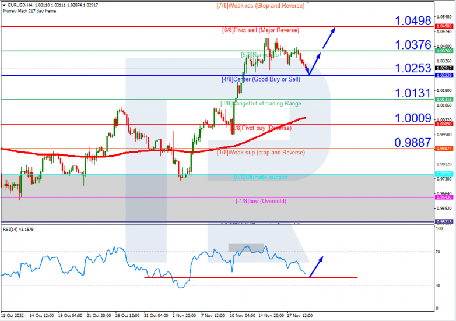This screenshot has width=456, height=321.
Task: Click the blue upward arrow in RSI panel
Action: [x=316, y=267]
